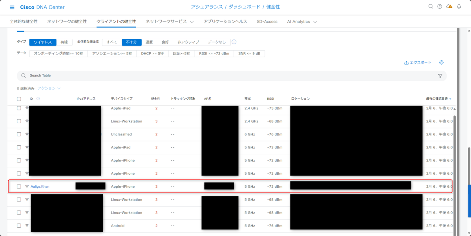Open the Aaliya.Khan client link
The image size is (471, 236).
tap(40, 187)
